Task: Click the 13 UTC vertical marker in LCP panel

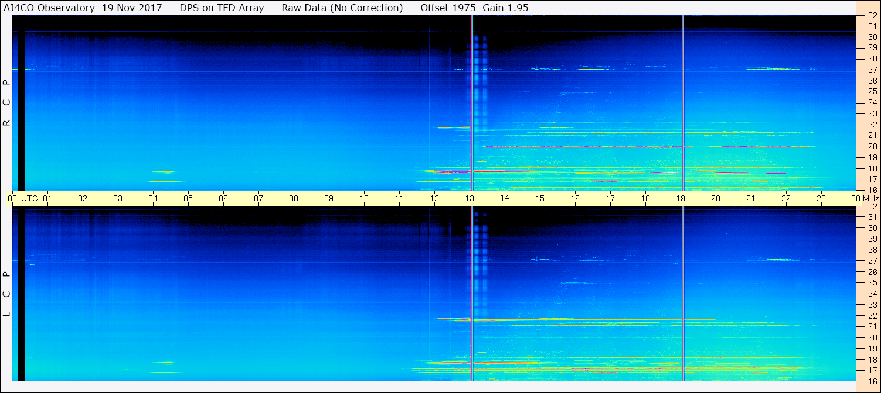Action: (472, 294)
